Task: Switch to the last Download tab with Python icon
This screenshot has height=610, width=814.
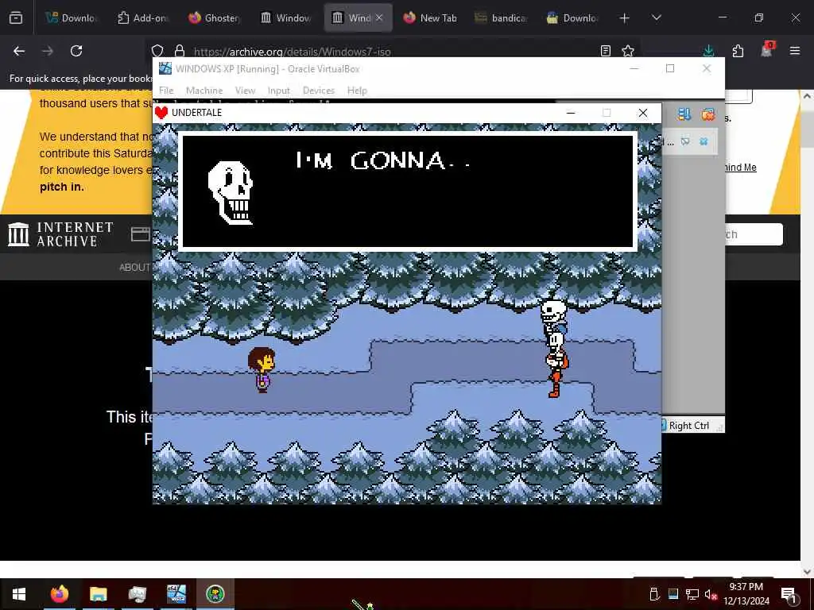Action: point(572,17)
